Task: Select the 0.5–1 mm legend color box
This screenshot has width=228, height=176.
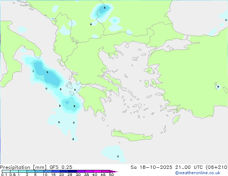Action: pyautogui.click(x=14, y=171)
